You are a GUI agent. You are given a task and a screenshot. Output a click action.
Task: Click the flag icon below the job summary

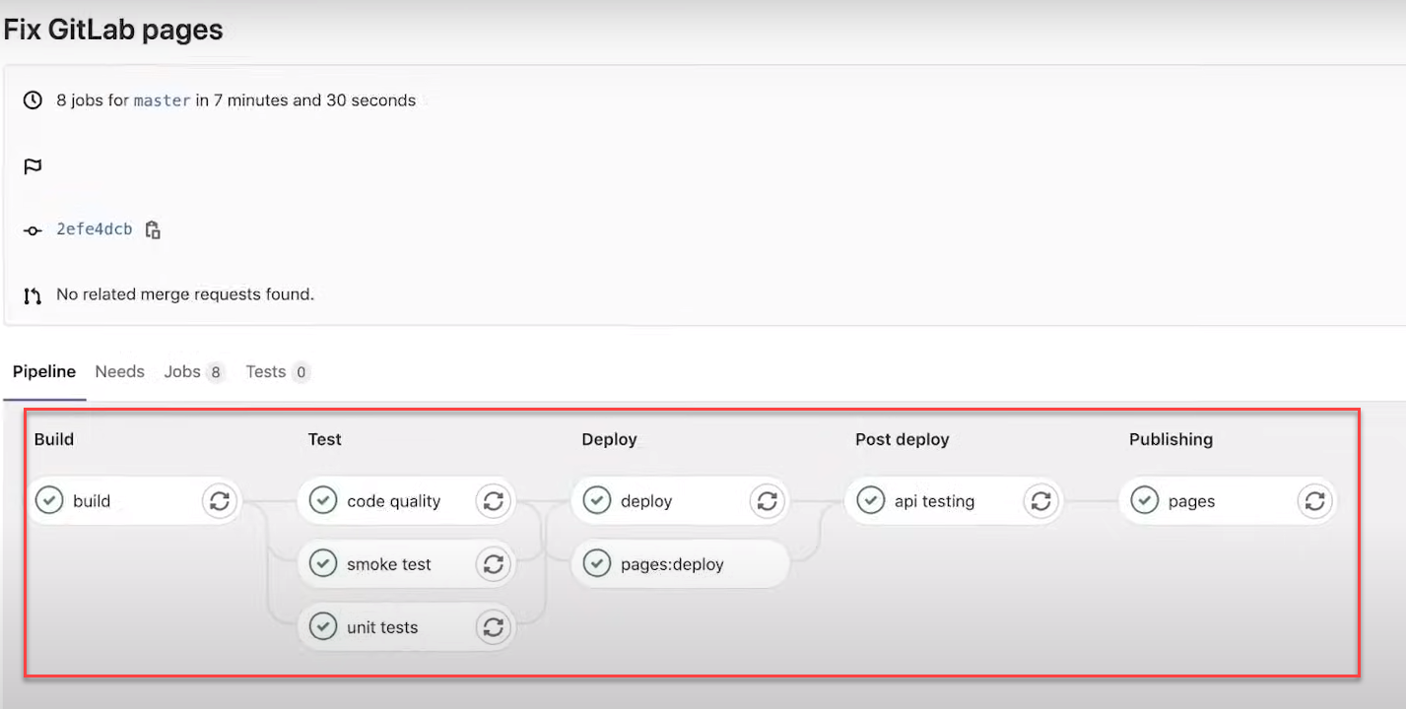(x=33, y=166)
